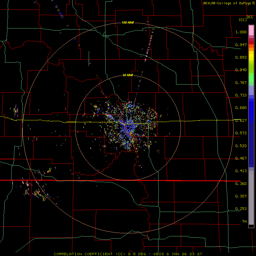
Task: Click the 100 NMI range ring label
Action: click(128, 22)
